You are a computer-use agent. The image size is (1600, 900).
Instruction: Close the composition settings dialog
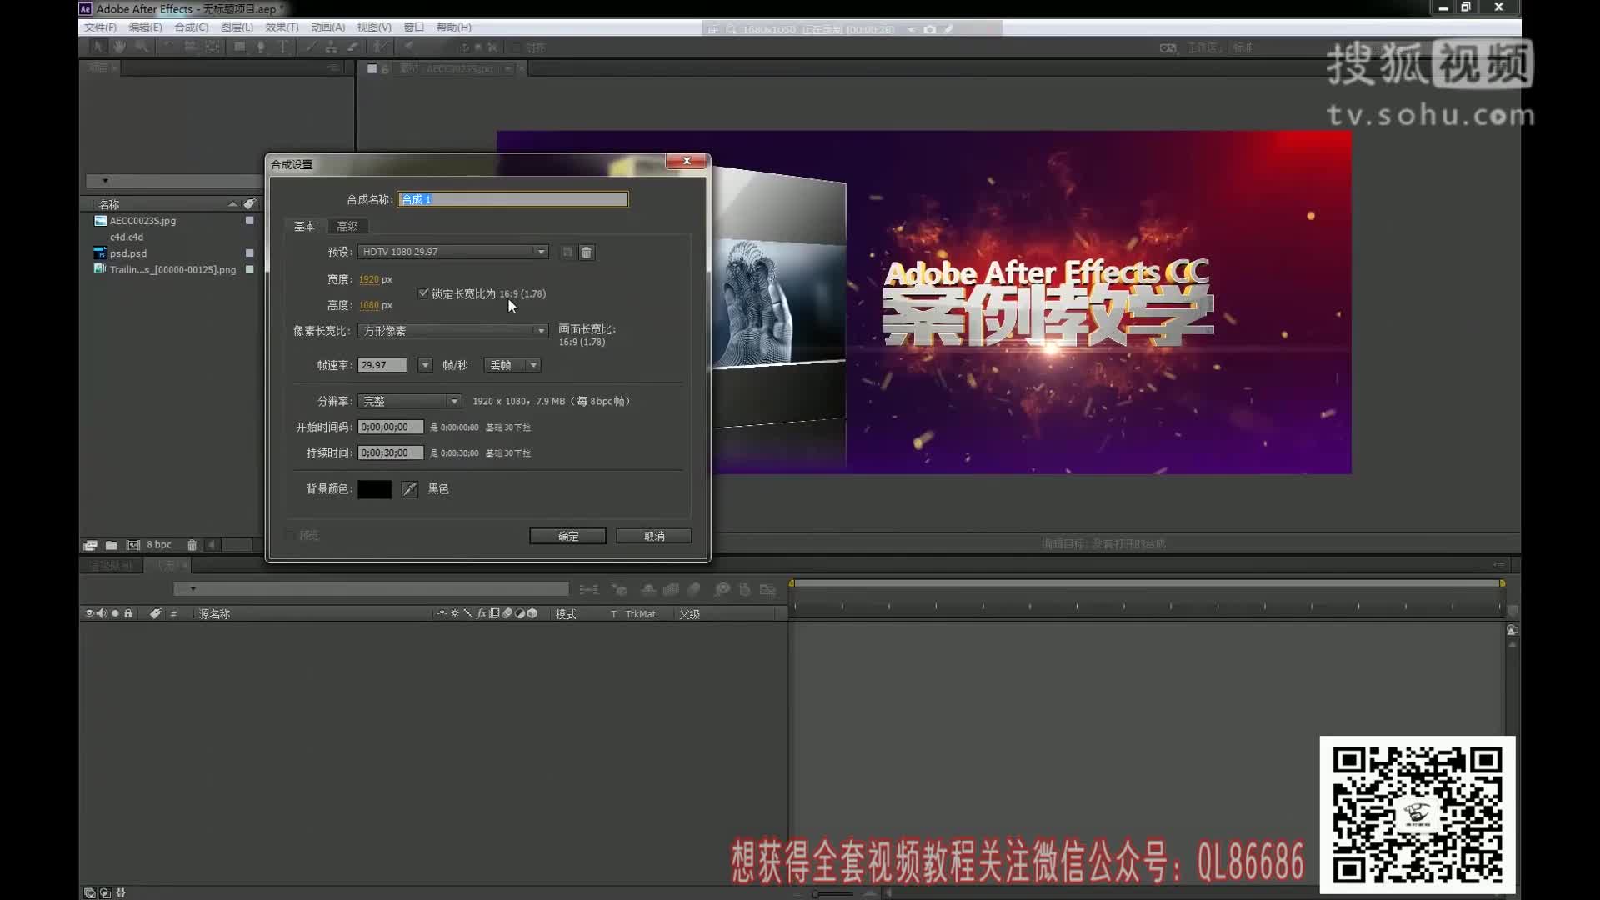coord(687,161)
